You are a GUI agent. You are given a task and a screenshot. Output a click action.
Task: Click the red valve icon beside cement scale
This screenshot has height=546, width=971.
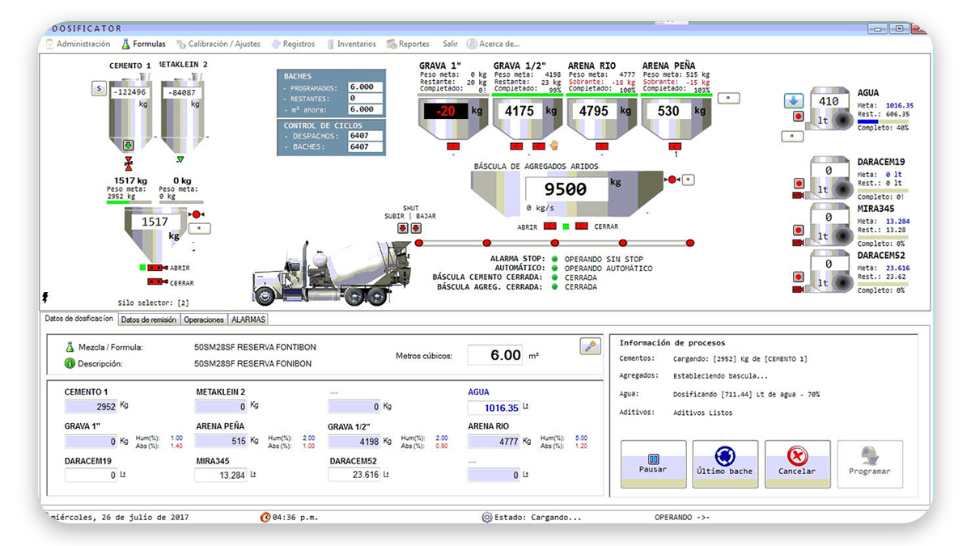[195, 214]
